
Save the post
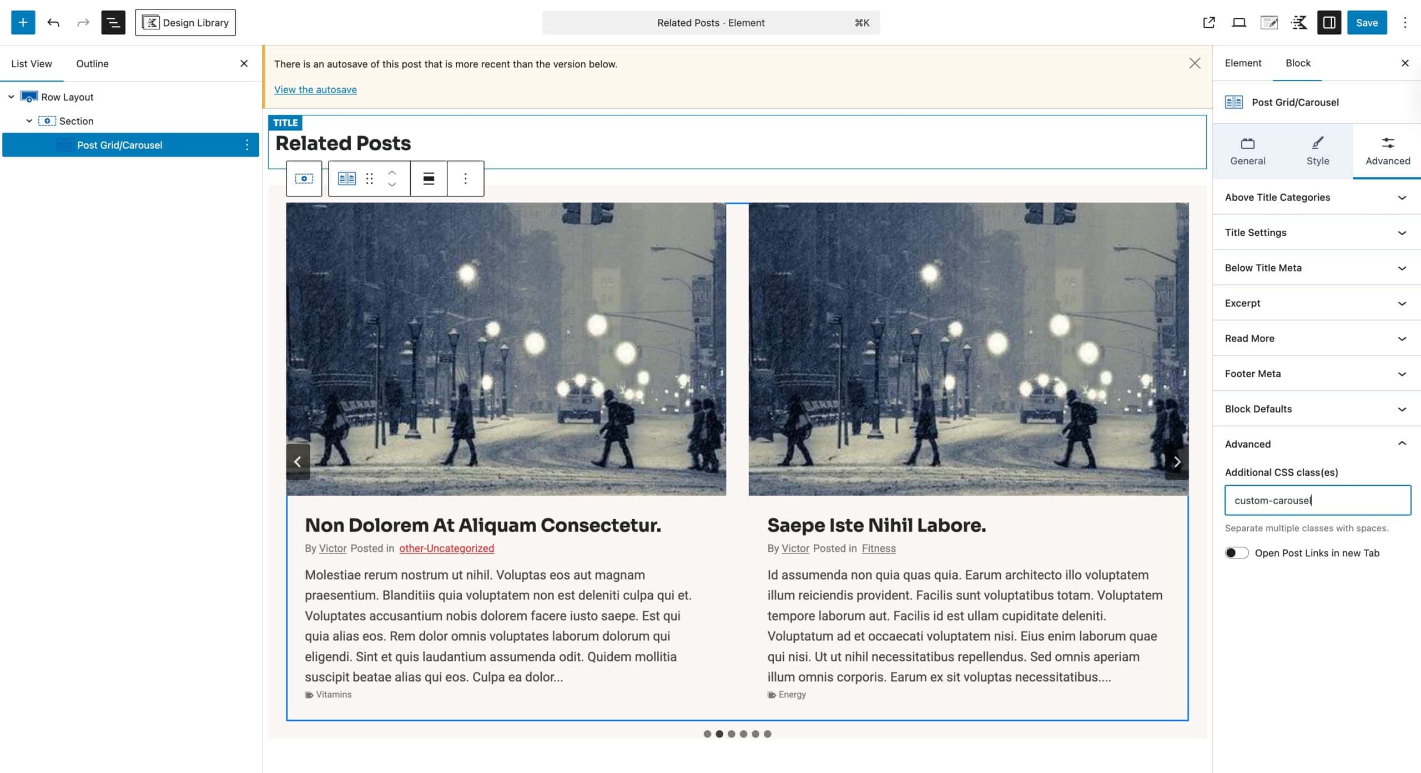[1367, 22]
